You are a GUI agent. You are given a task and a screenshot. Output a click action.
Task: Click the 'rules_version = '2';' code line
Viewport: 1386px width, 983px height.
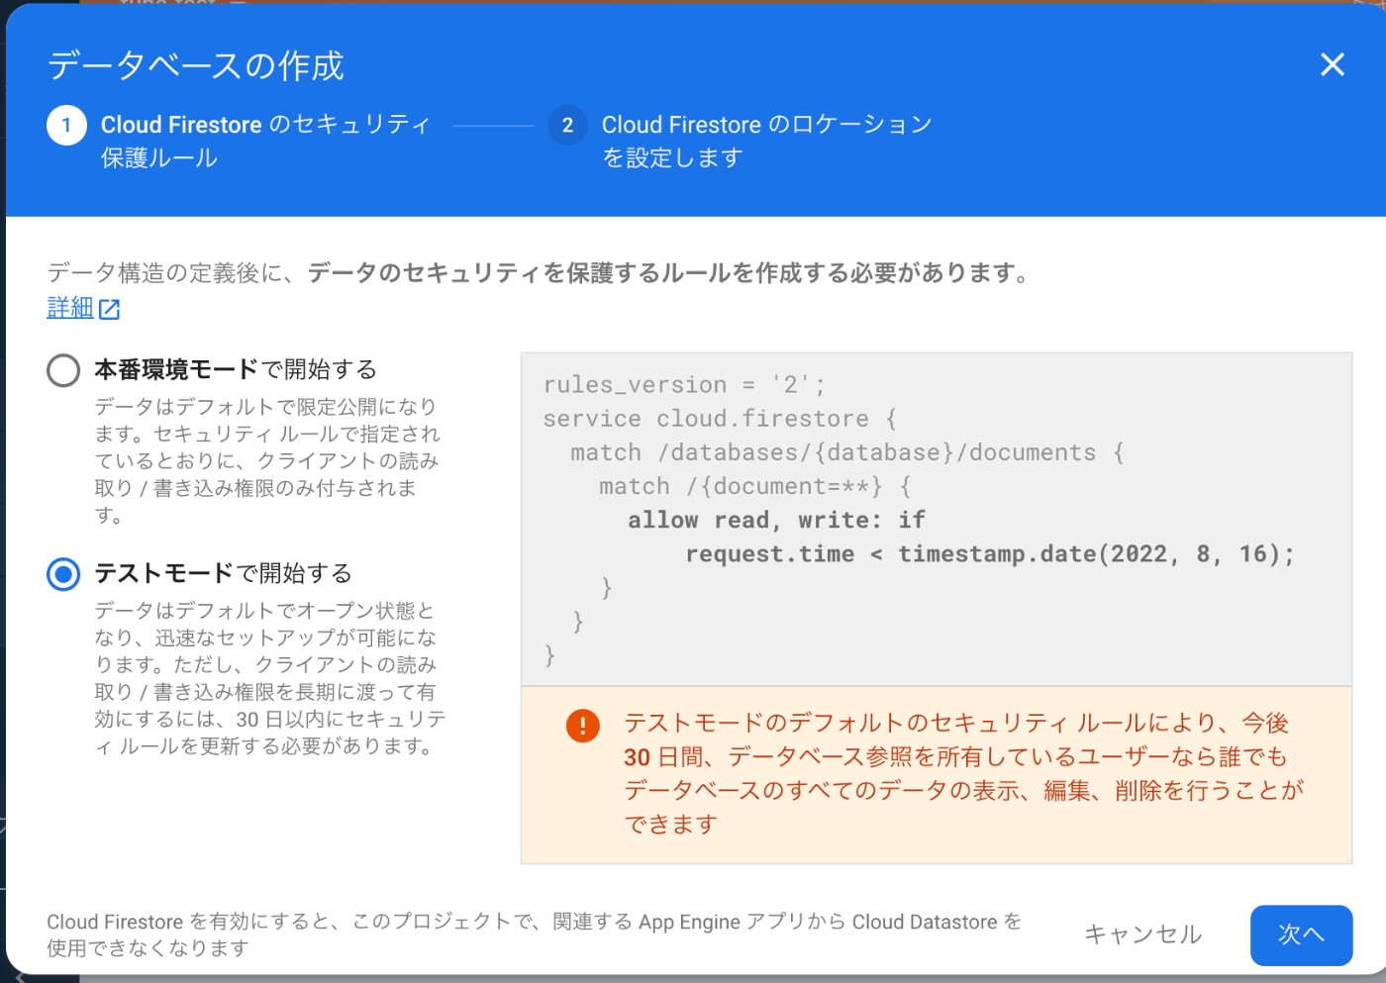[x=684, y=384]
